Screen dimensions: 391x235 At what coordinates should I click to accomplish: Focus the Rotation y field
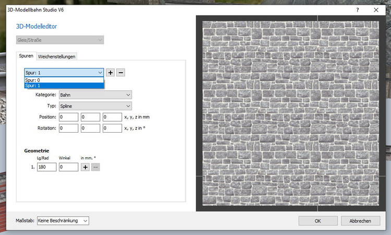coord(90,128)
